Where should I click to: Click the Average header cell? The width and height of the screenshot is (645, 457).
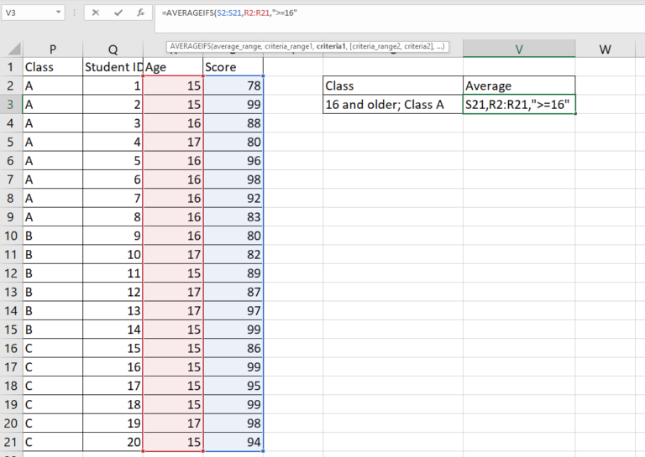pyautogui.click(x=519, y=86)
